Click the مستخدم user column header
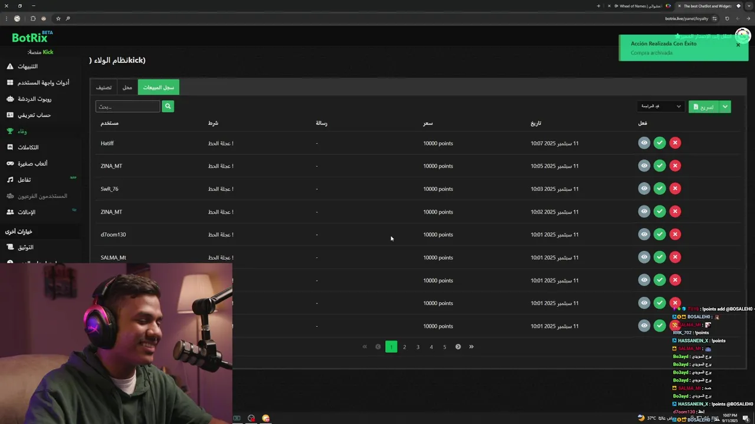This screenshot has height=424, width=755. click(x=110, y=123)
